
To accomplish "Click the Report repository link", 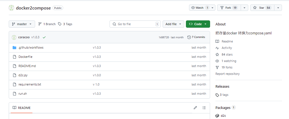I will [x=227, y=74].
